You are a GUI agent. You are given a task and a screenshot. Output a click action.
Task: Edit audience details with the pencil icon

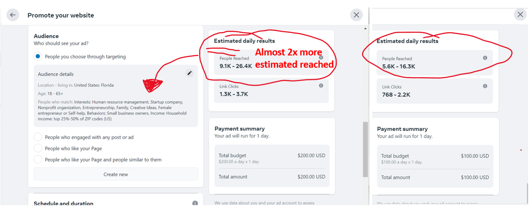[190, 73]
